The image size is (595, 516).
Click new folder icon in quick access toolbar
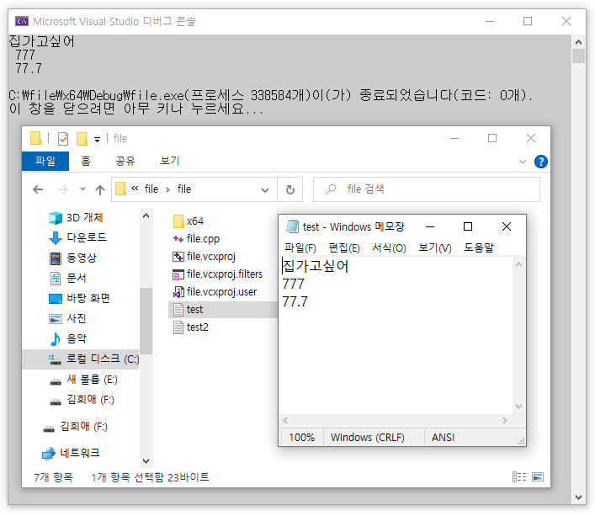(x=82, y=139)
